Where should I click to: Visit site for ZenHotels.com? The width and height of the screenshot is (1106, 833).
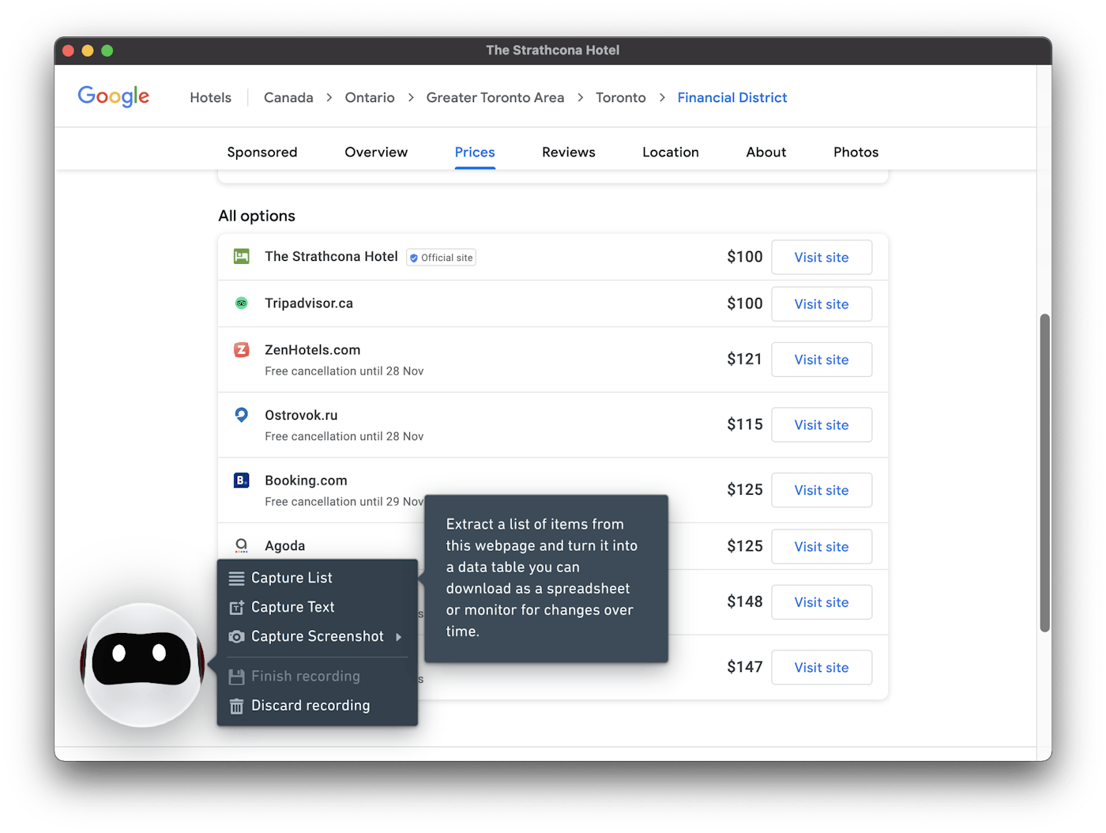tap(822, 360)
